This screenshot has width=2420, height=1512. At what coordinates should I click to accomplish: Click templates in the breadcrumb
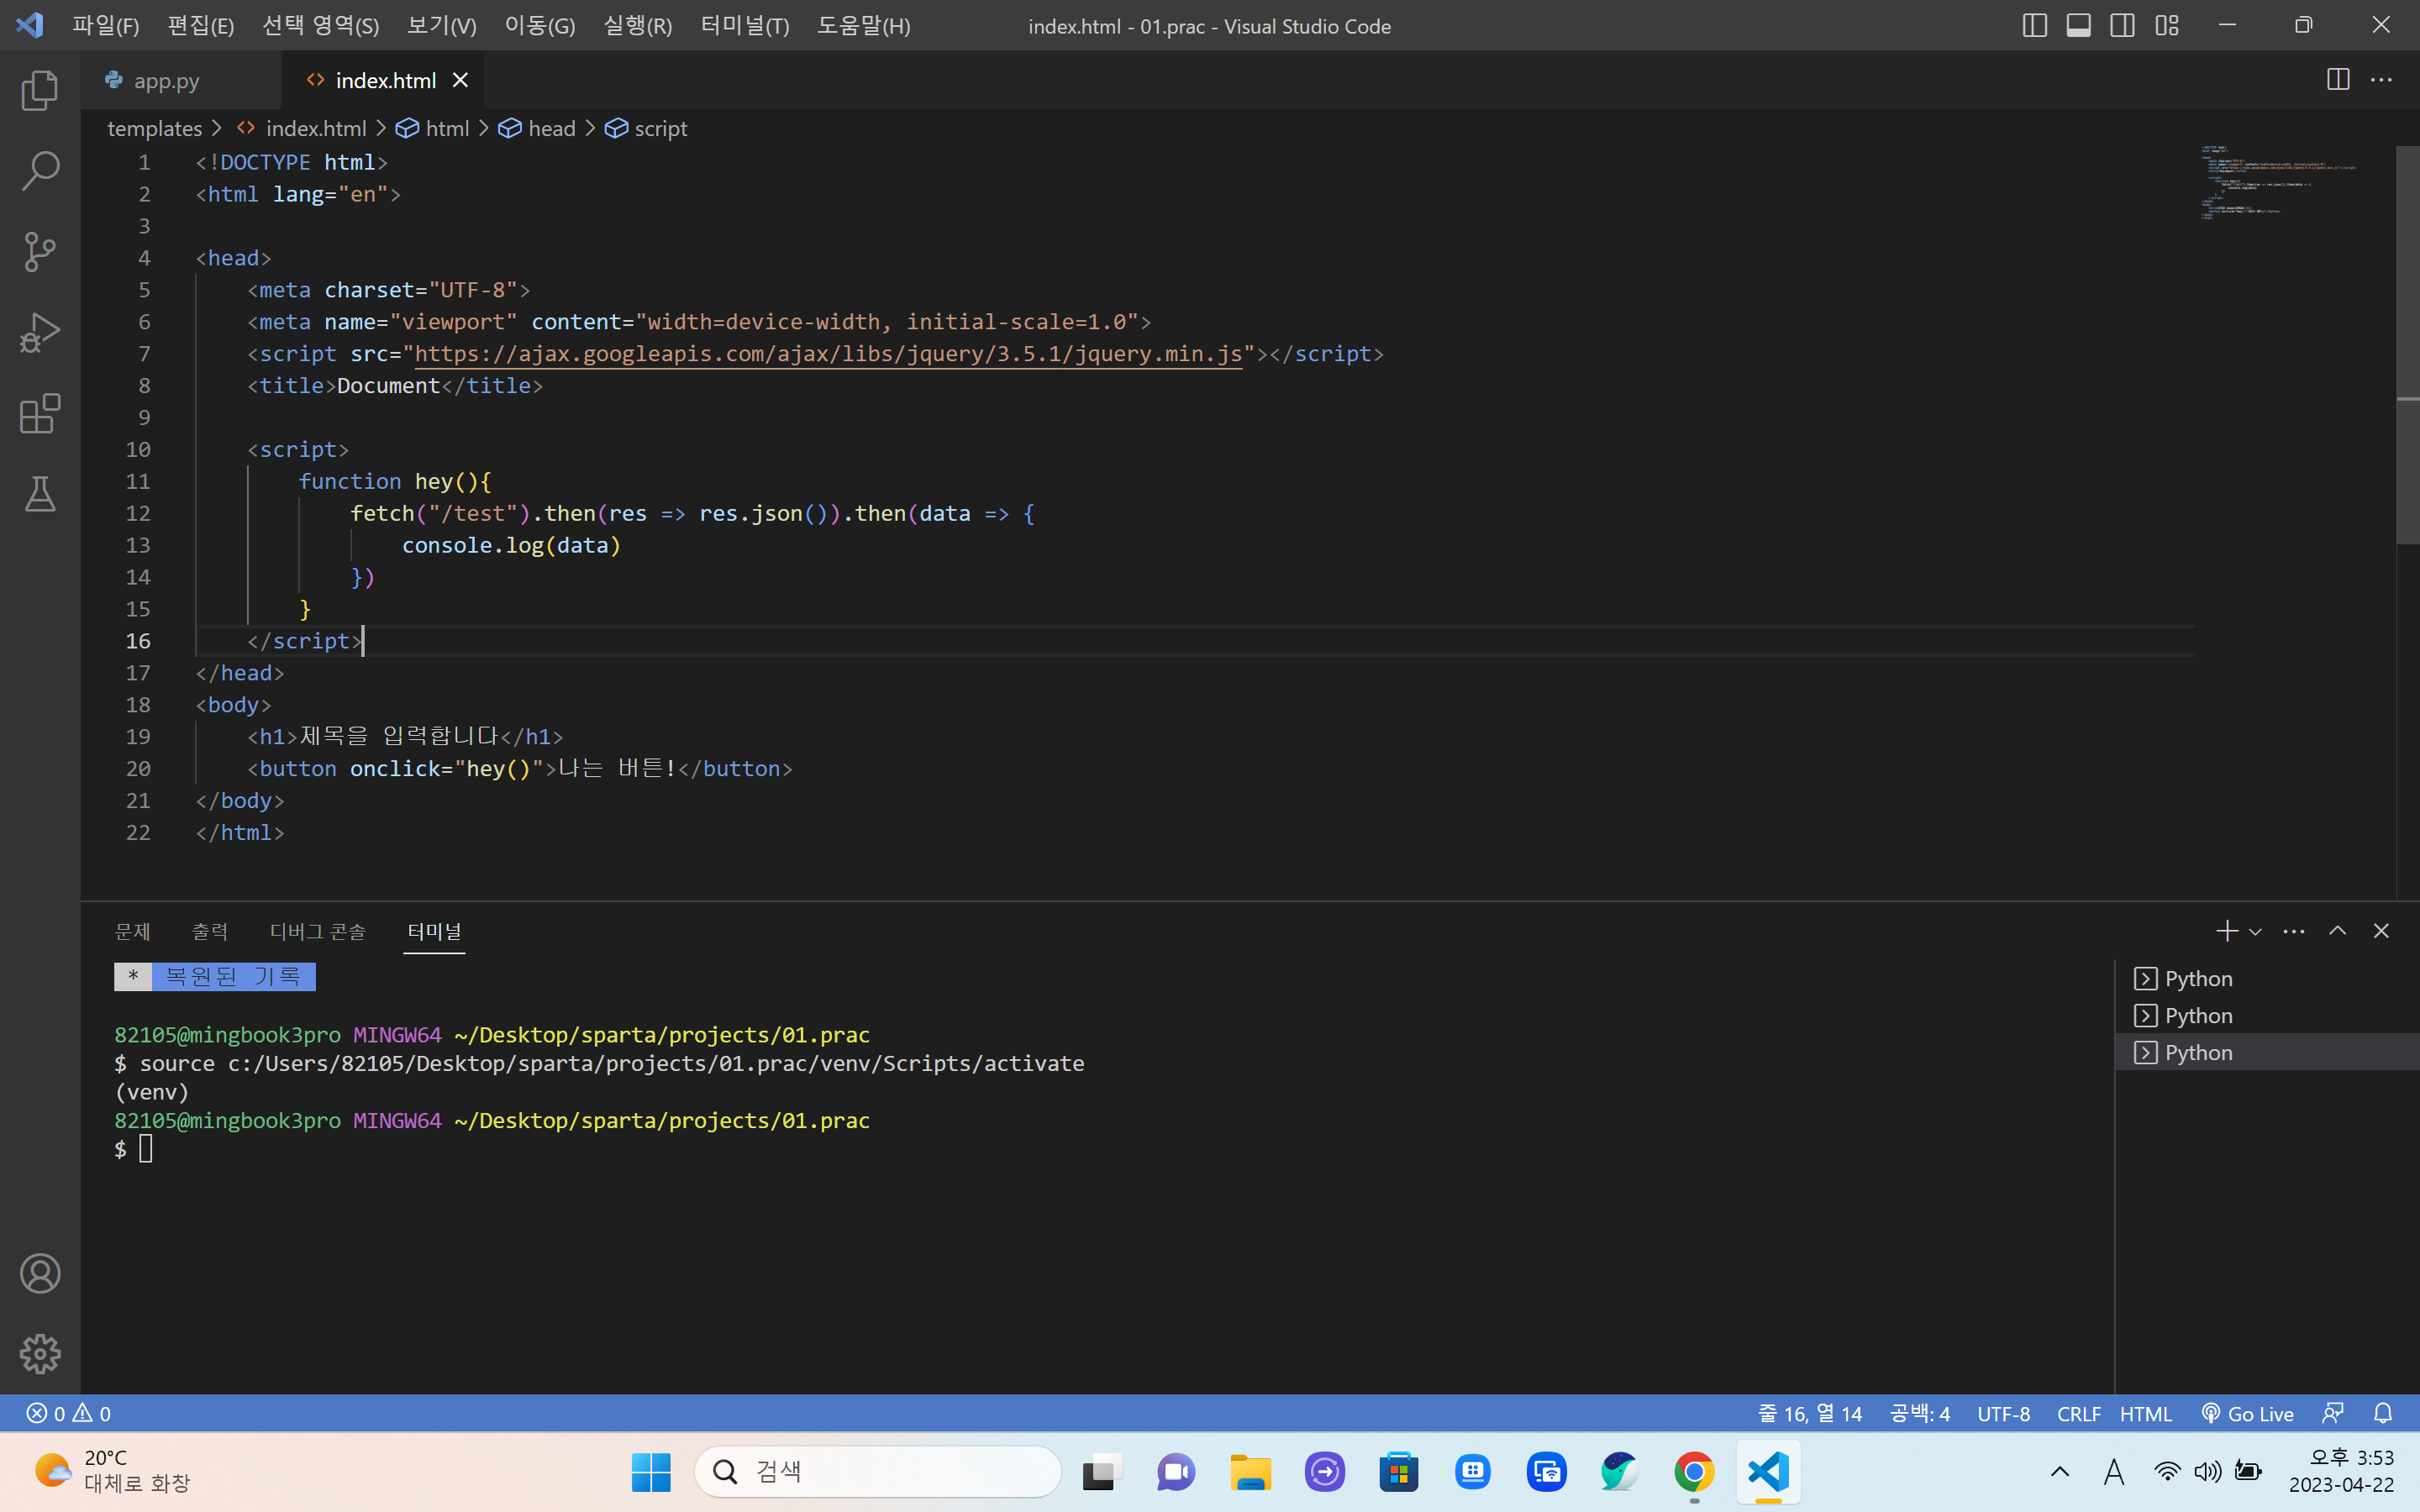click(x=154, y=128)
